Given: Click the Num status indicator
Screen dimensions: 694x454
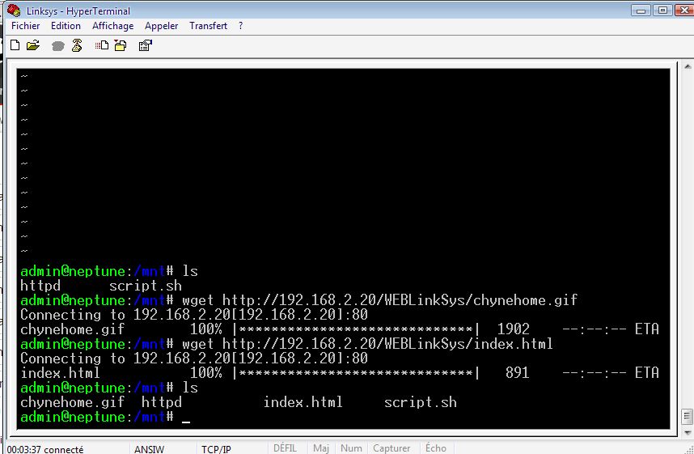Looking at the screenshot, I should (351, 448).
